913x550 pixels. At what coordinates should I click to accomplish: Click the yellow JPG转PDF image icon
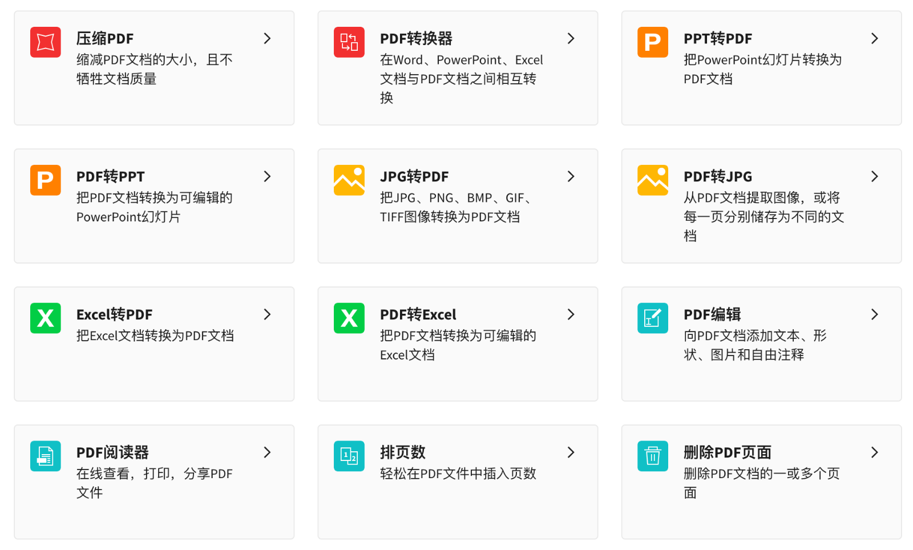click(x=349, y=180)
